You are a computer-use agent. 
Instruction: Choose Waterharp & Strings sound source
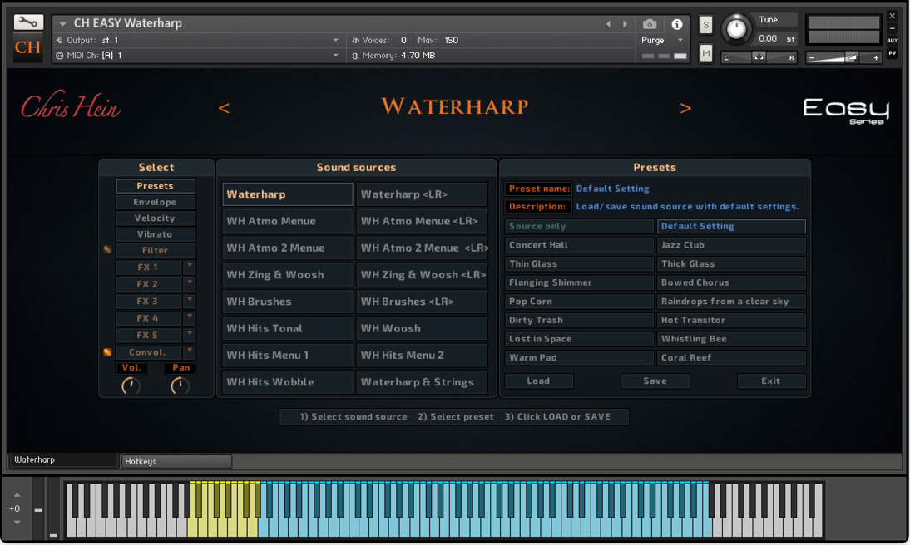(x=422, y=382)
